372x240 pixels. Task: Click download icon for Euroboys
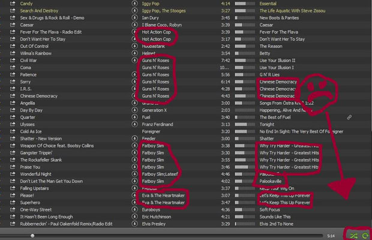134,209
